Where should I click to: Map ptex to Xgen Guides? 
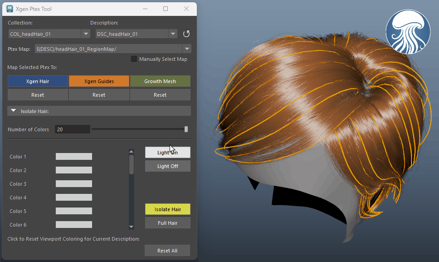point(99,81)
